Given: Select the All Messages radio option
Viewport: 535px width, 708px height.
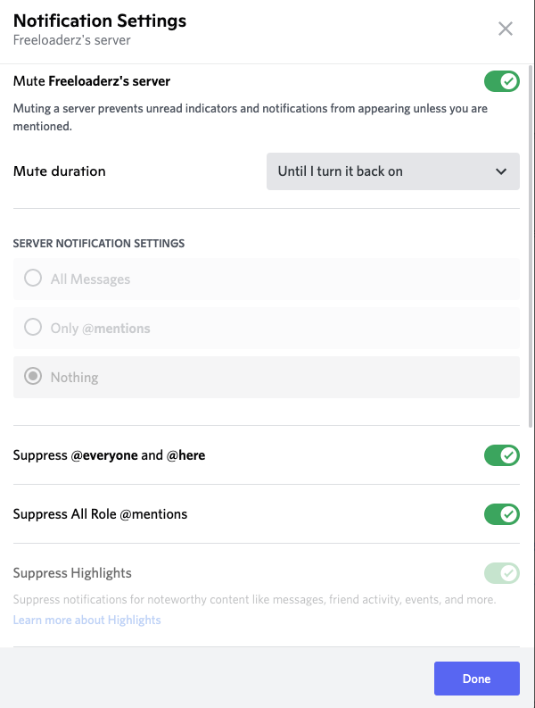Looking at the screenshot, I should [x=33, y=279].
